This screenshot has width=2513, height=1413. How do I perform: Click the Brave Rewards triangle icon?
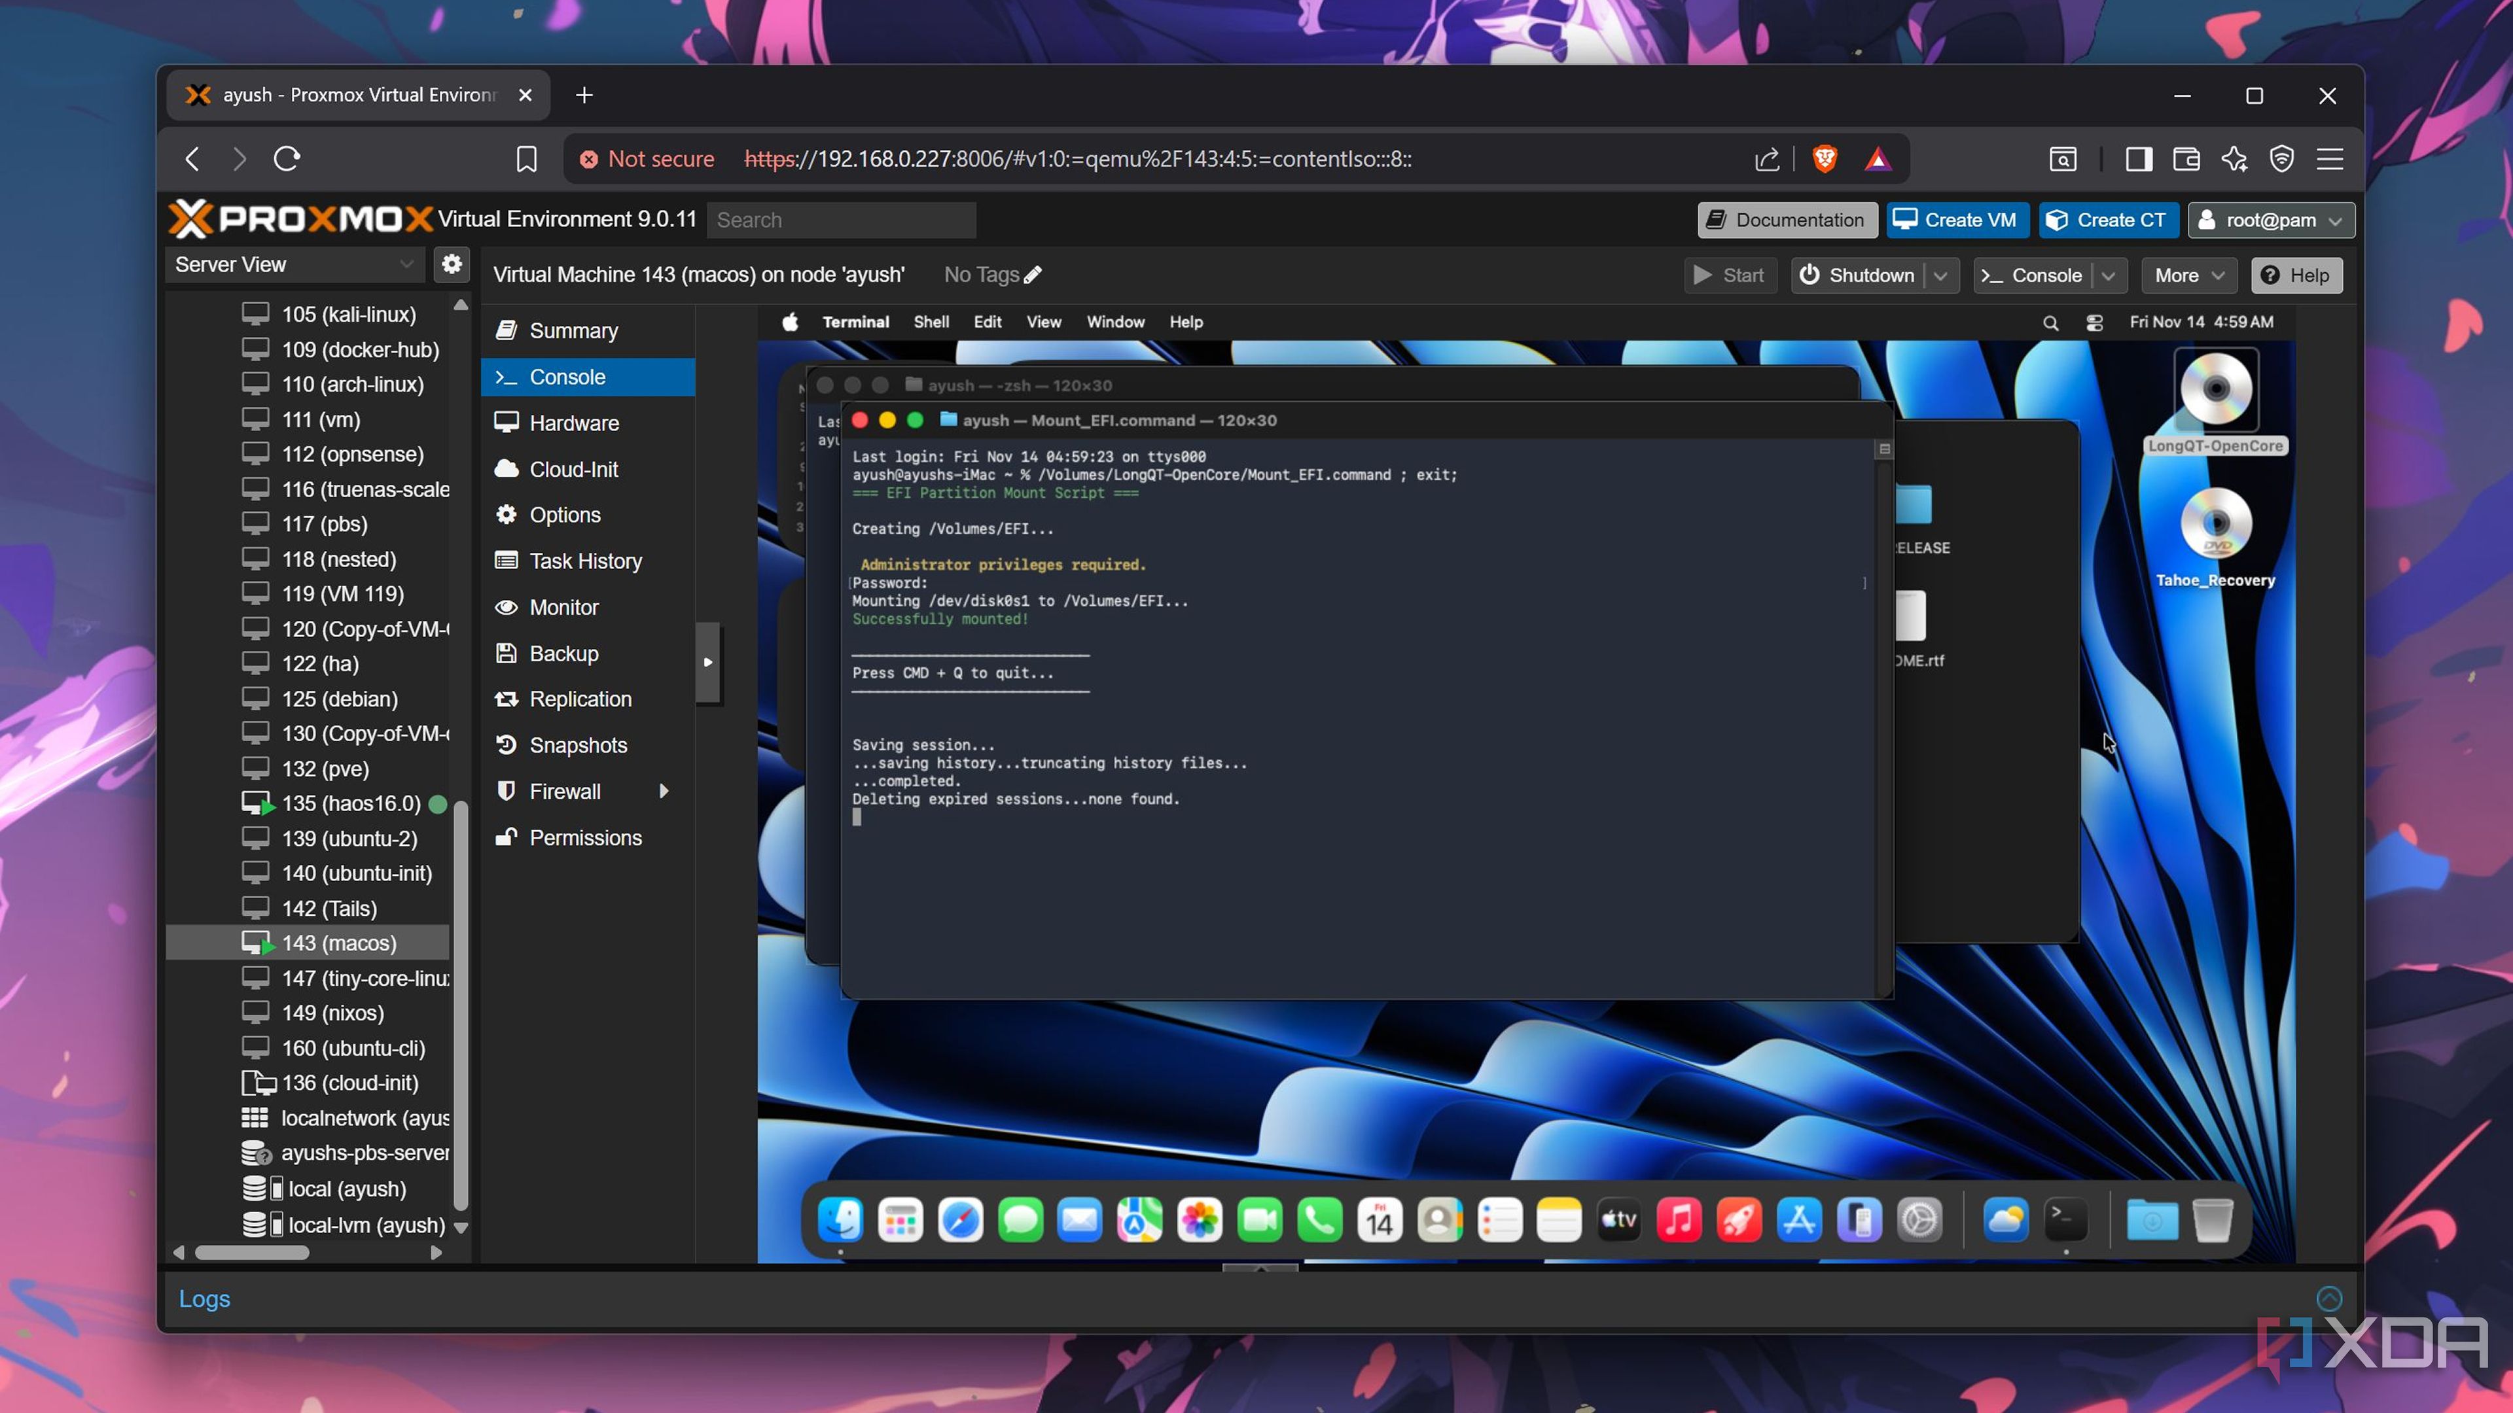[1878, 159]
